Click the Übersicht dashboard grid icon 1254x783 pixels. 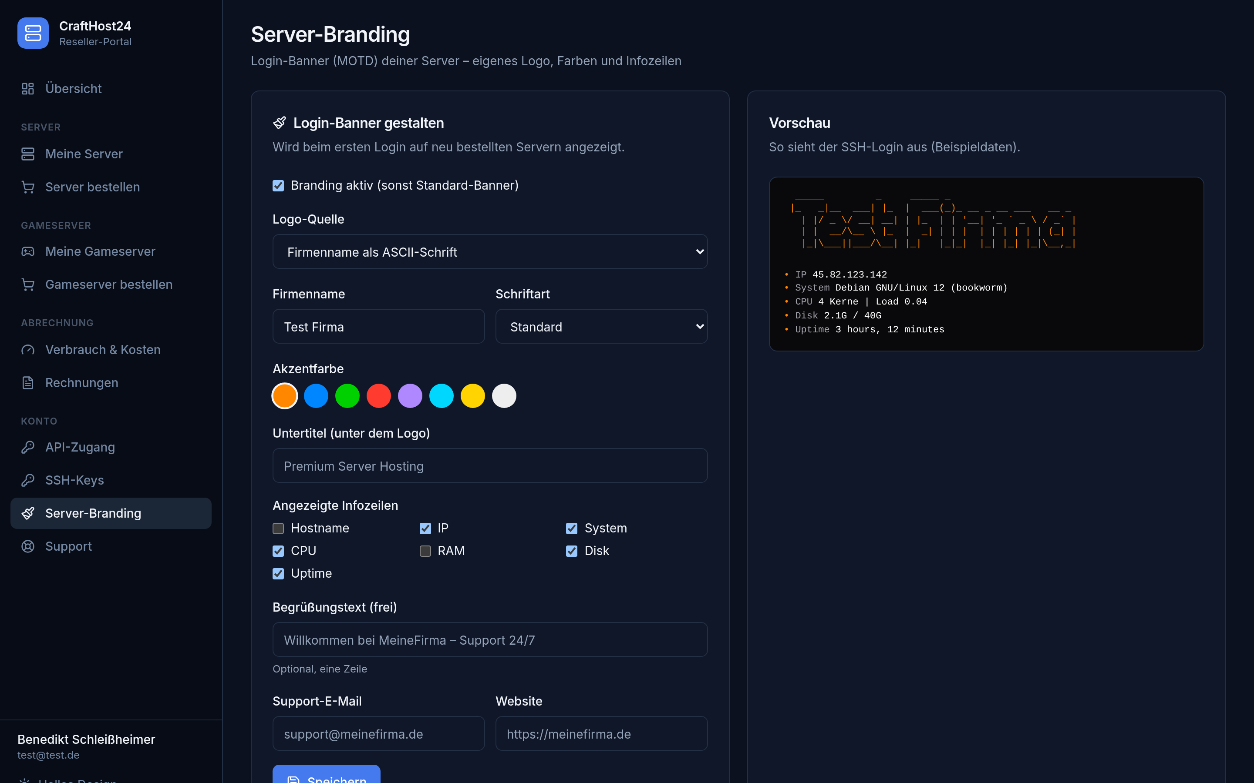pos(28,89)
